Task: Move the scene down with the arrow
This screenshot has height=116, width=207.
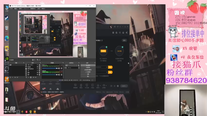Action: pyautogui.click(x=17, y=77)
